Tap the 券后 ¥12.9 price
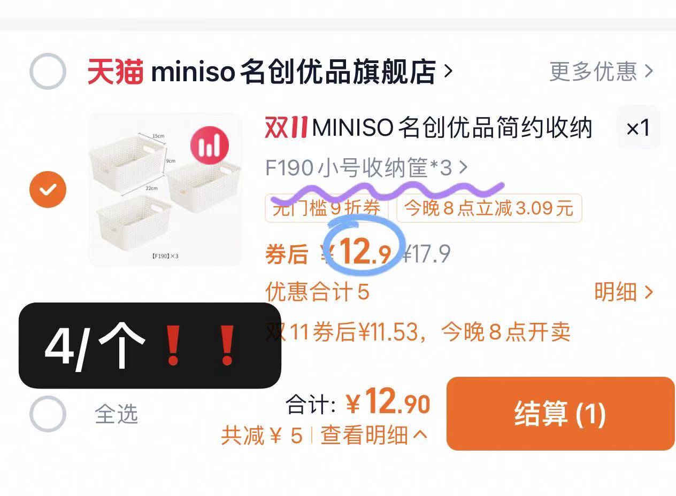 [329, 252]
